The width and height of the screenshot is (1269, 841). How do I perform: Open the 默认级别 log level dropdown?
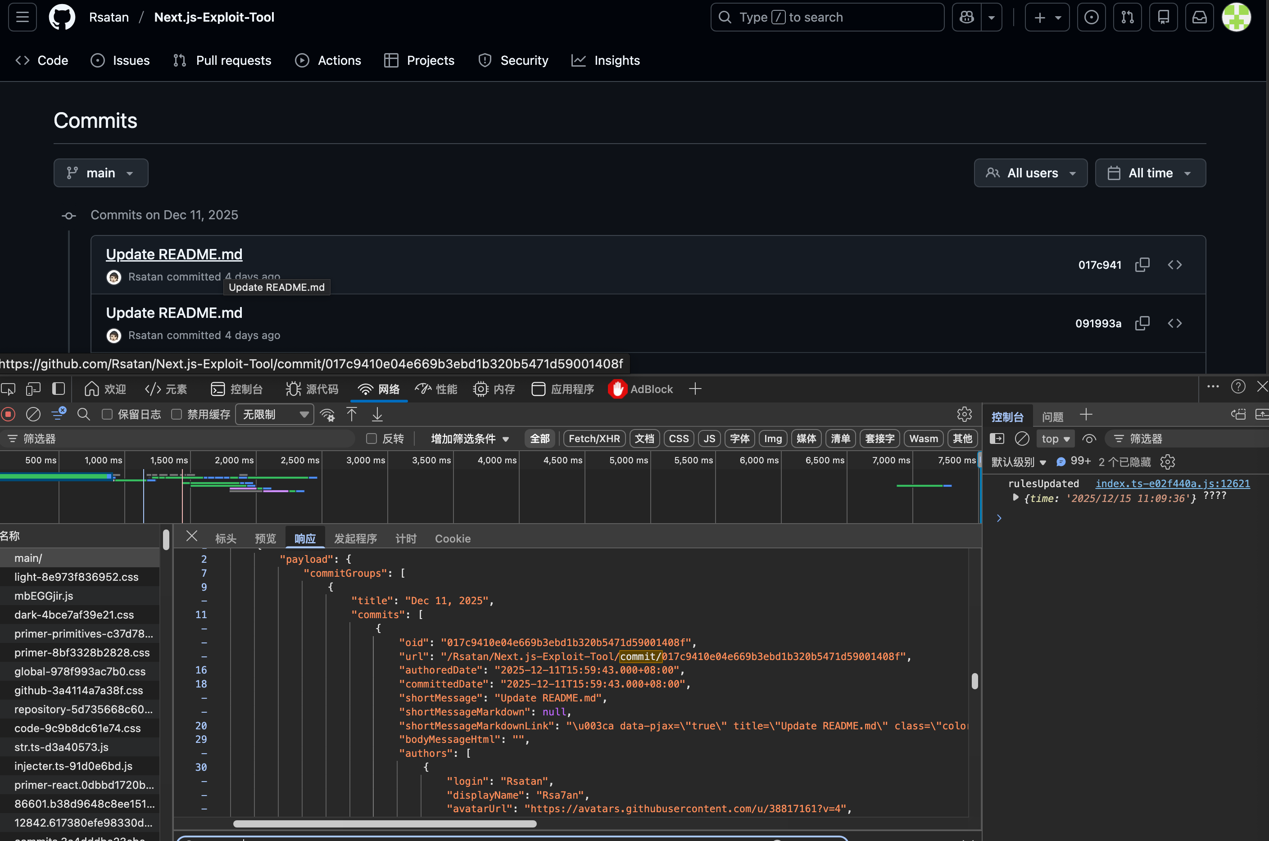[x=1019, y=462]
